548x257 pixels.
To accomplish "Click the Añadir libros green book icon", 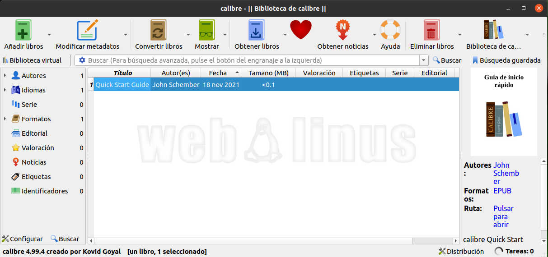I will click(23, 30).
